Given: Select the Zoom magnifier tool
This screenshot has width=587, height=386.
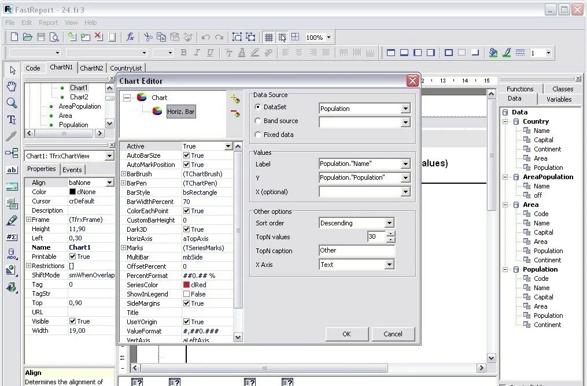Looking at the screenshot, I should [12, 103].
